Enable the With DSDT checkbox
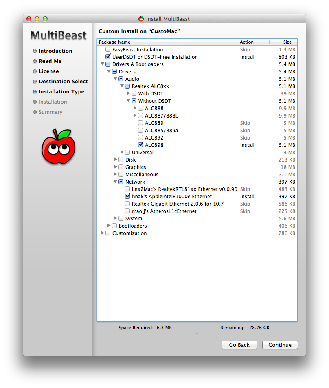Image resolution: width=329 pixels, height=388 pixels. click(134, 93)
